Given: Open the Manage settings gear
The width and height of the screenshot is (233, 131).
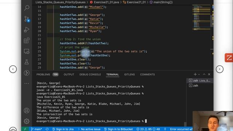Looking at the screenshot, I should 27,121.
